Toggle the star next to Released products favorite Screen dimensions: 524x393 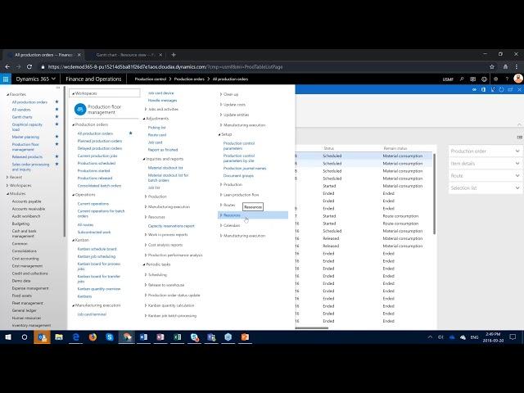tap(56, 156)
